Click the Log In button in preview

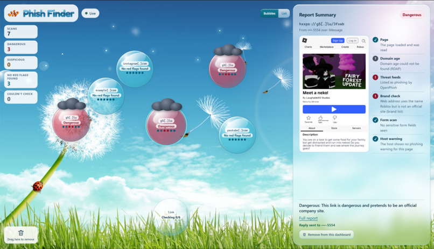[352, 41]
